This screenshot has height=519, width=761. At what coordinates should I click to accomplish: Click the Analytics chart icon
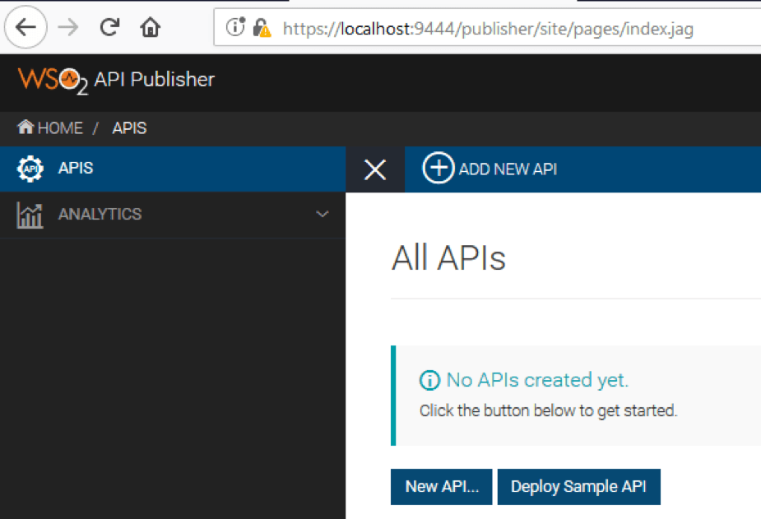tap(30, 215)
